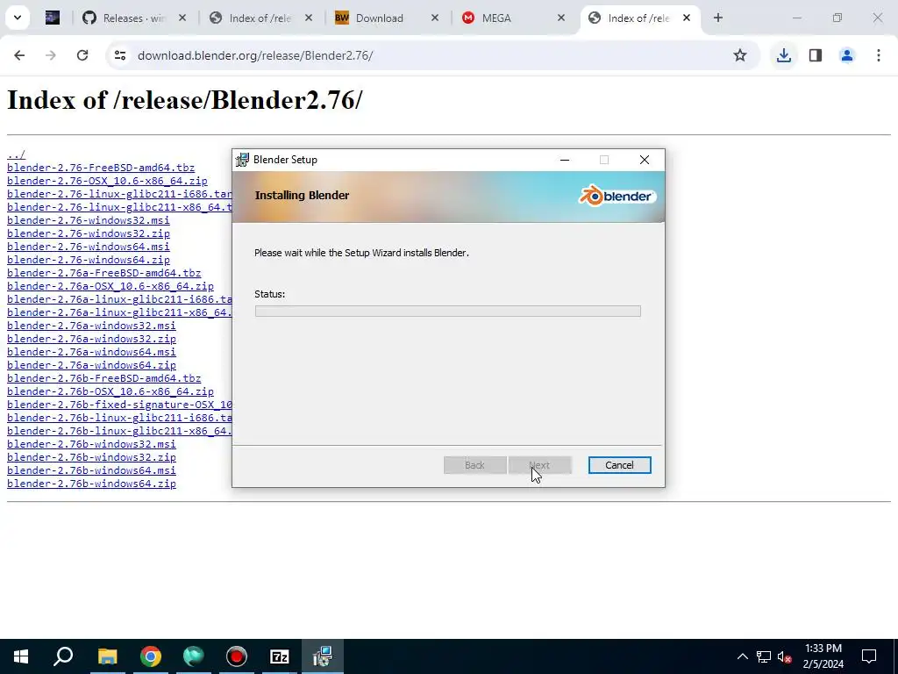Open the taskbar clock and date
Viewport: 898px width, 674px height.
coord(823,656)
